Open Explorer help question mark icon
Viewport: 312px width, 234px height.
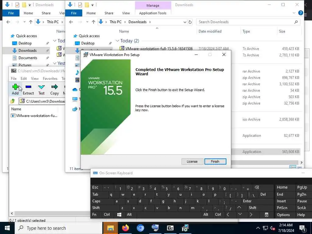pyautogui.click(x=301, y=13)
